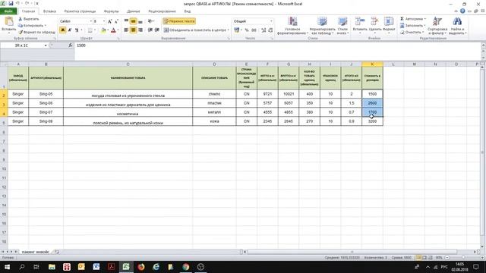Viewport: 486px width, 273px height.
Task: Open the fill color dropdown arrow
Action: [x=108, y=30]
